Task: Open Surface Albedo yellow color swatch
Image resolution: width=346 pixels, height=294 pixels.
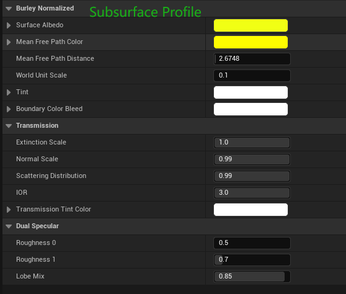Action: tap(251, 25)
